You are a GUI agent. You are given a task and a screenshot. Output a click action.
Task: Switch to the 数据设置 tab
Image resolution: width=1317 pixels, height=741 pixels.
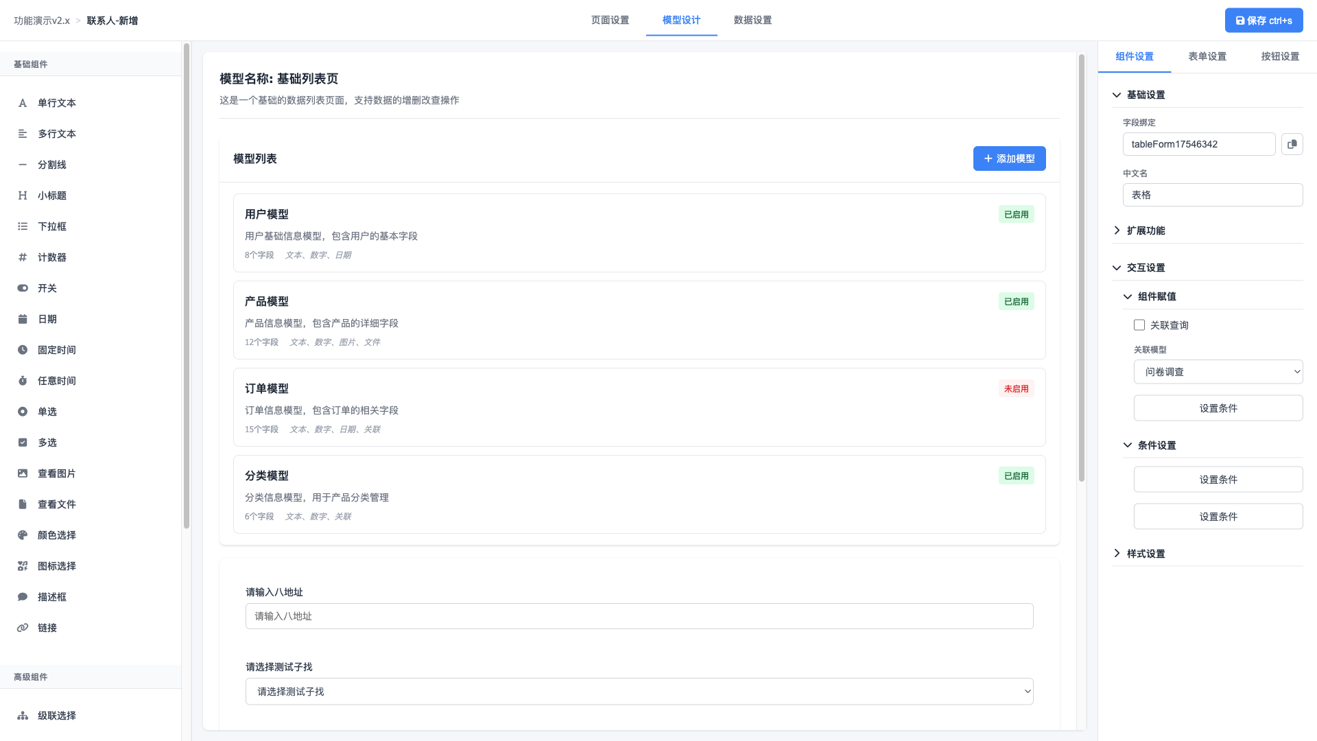click(x=752, y=20)
